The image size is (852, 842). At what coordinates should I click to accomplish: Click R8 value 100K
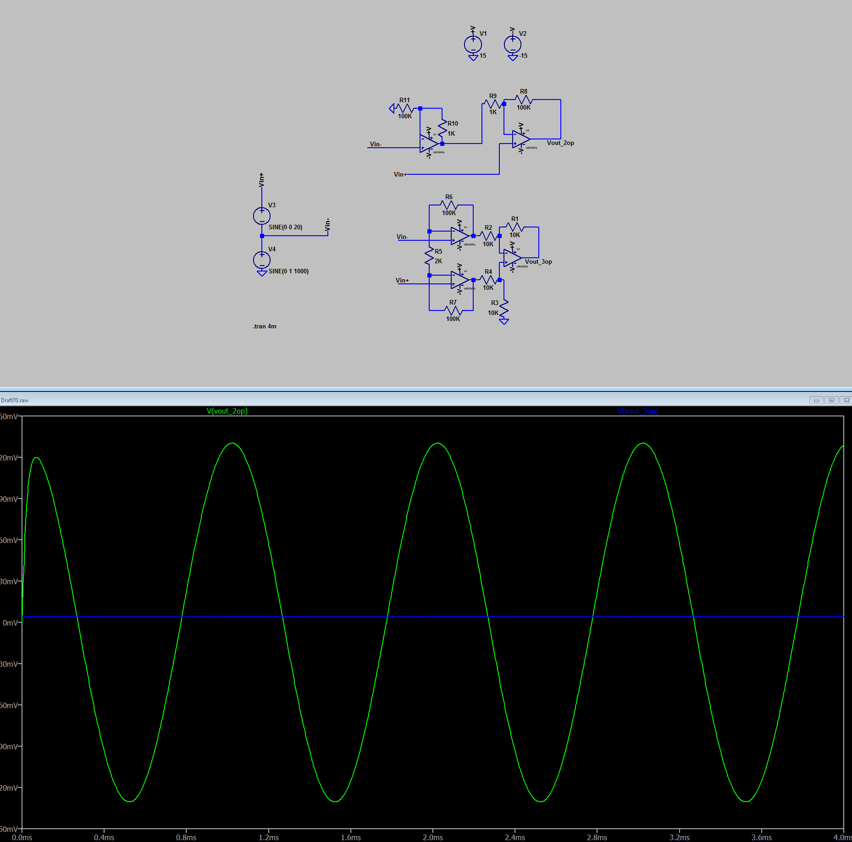(x=524, y=107)
